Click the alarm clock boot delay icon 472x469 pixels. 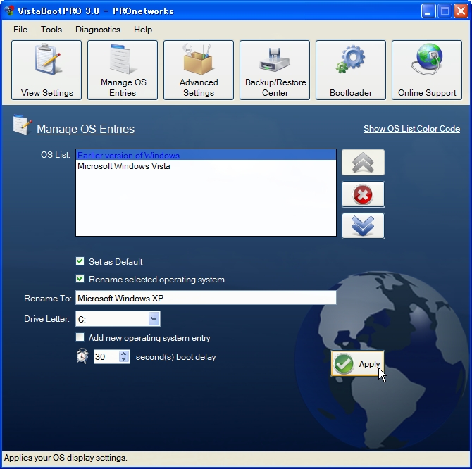(x=82, y=356)
